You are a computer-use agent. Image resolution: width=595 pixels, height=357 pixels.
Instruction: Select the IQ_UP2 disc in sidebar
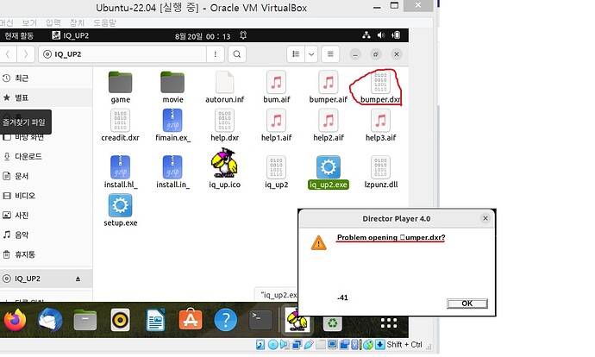point(46,279)
